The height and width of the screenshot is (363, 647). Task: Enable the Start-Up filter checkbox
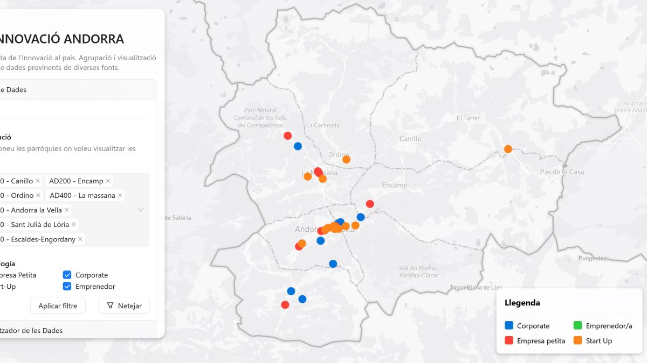coord(4,286)
